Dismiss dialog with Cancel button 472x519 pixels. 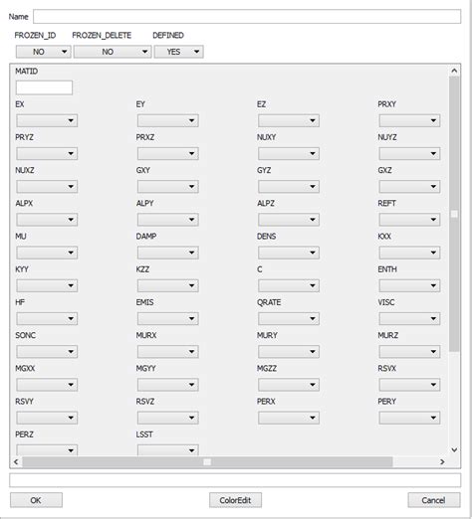(434, 500)
